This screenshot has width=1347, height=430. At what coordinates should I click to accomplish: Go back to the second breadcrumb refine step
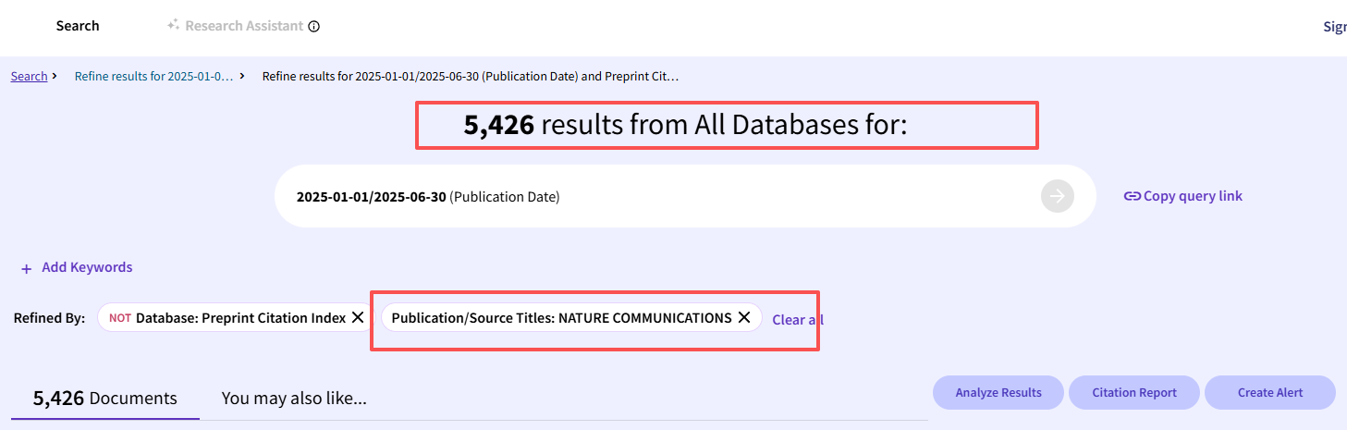click(153, 76)
